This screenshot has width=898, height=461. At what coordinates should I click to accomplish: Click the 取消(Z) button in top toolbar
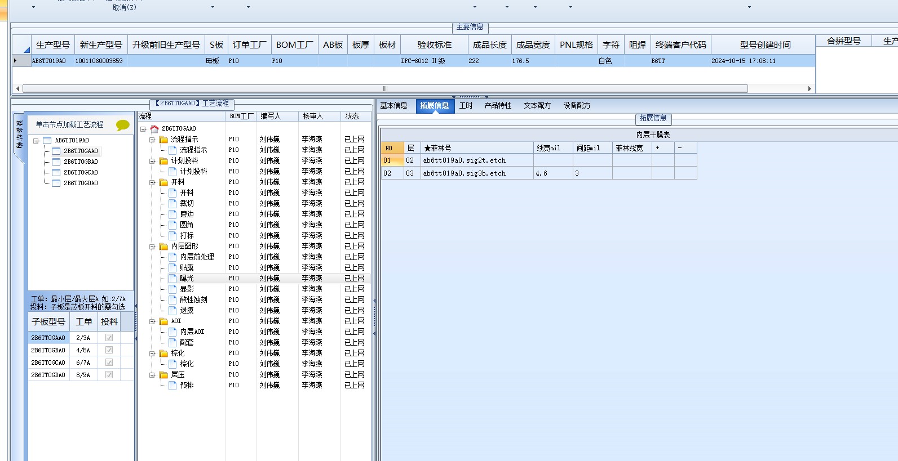click(x=125, y=7)
